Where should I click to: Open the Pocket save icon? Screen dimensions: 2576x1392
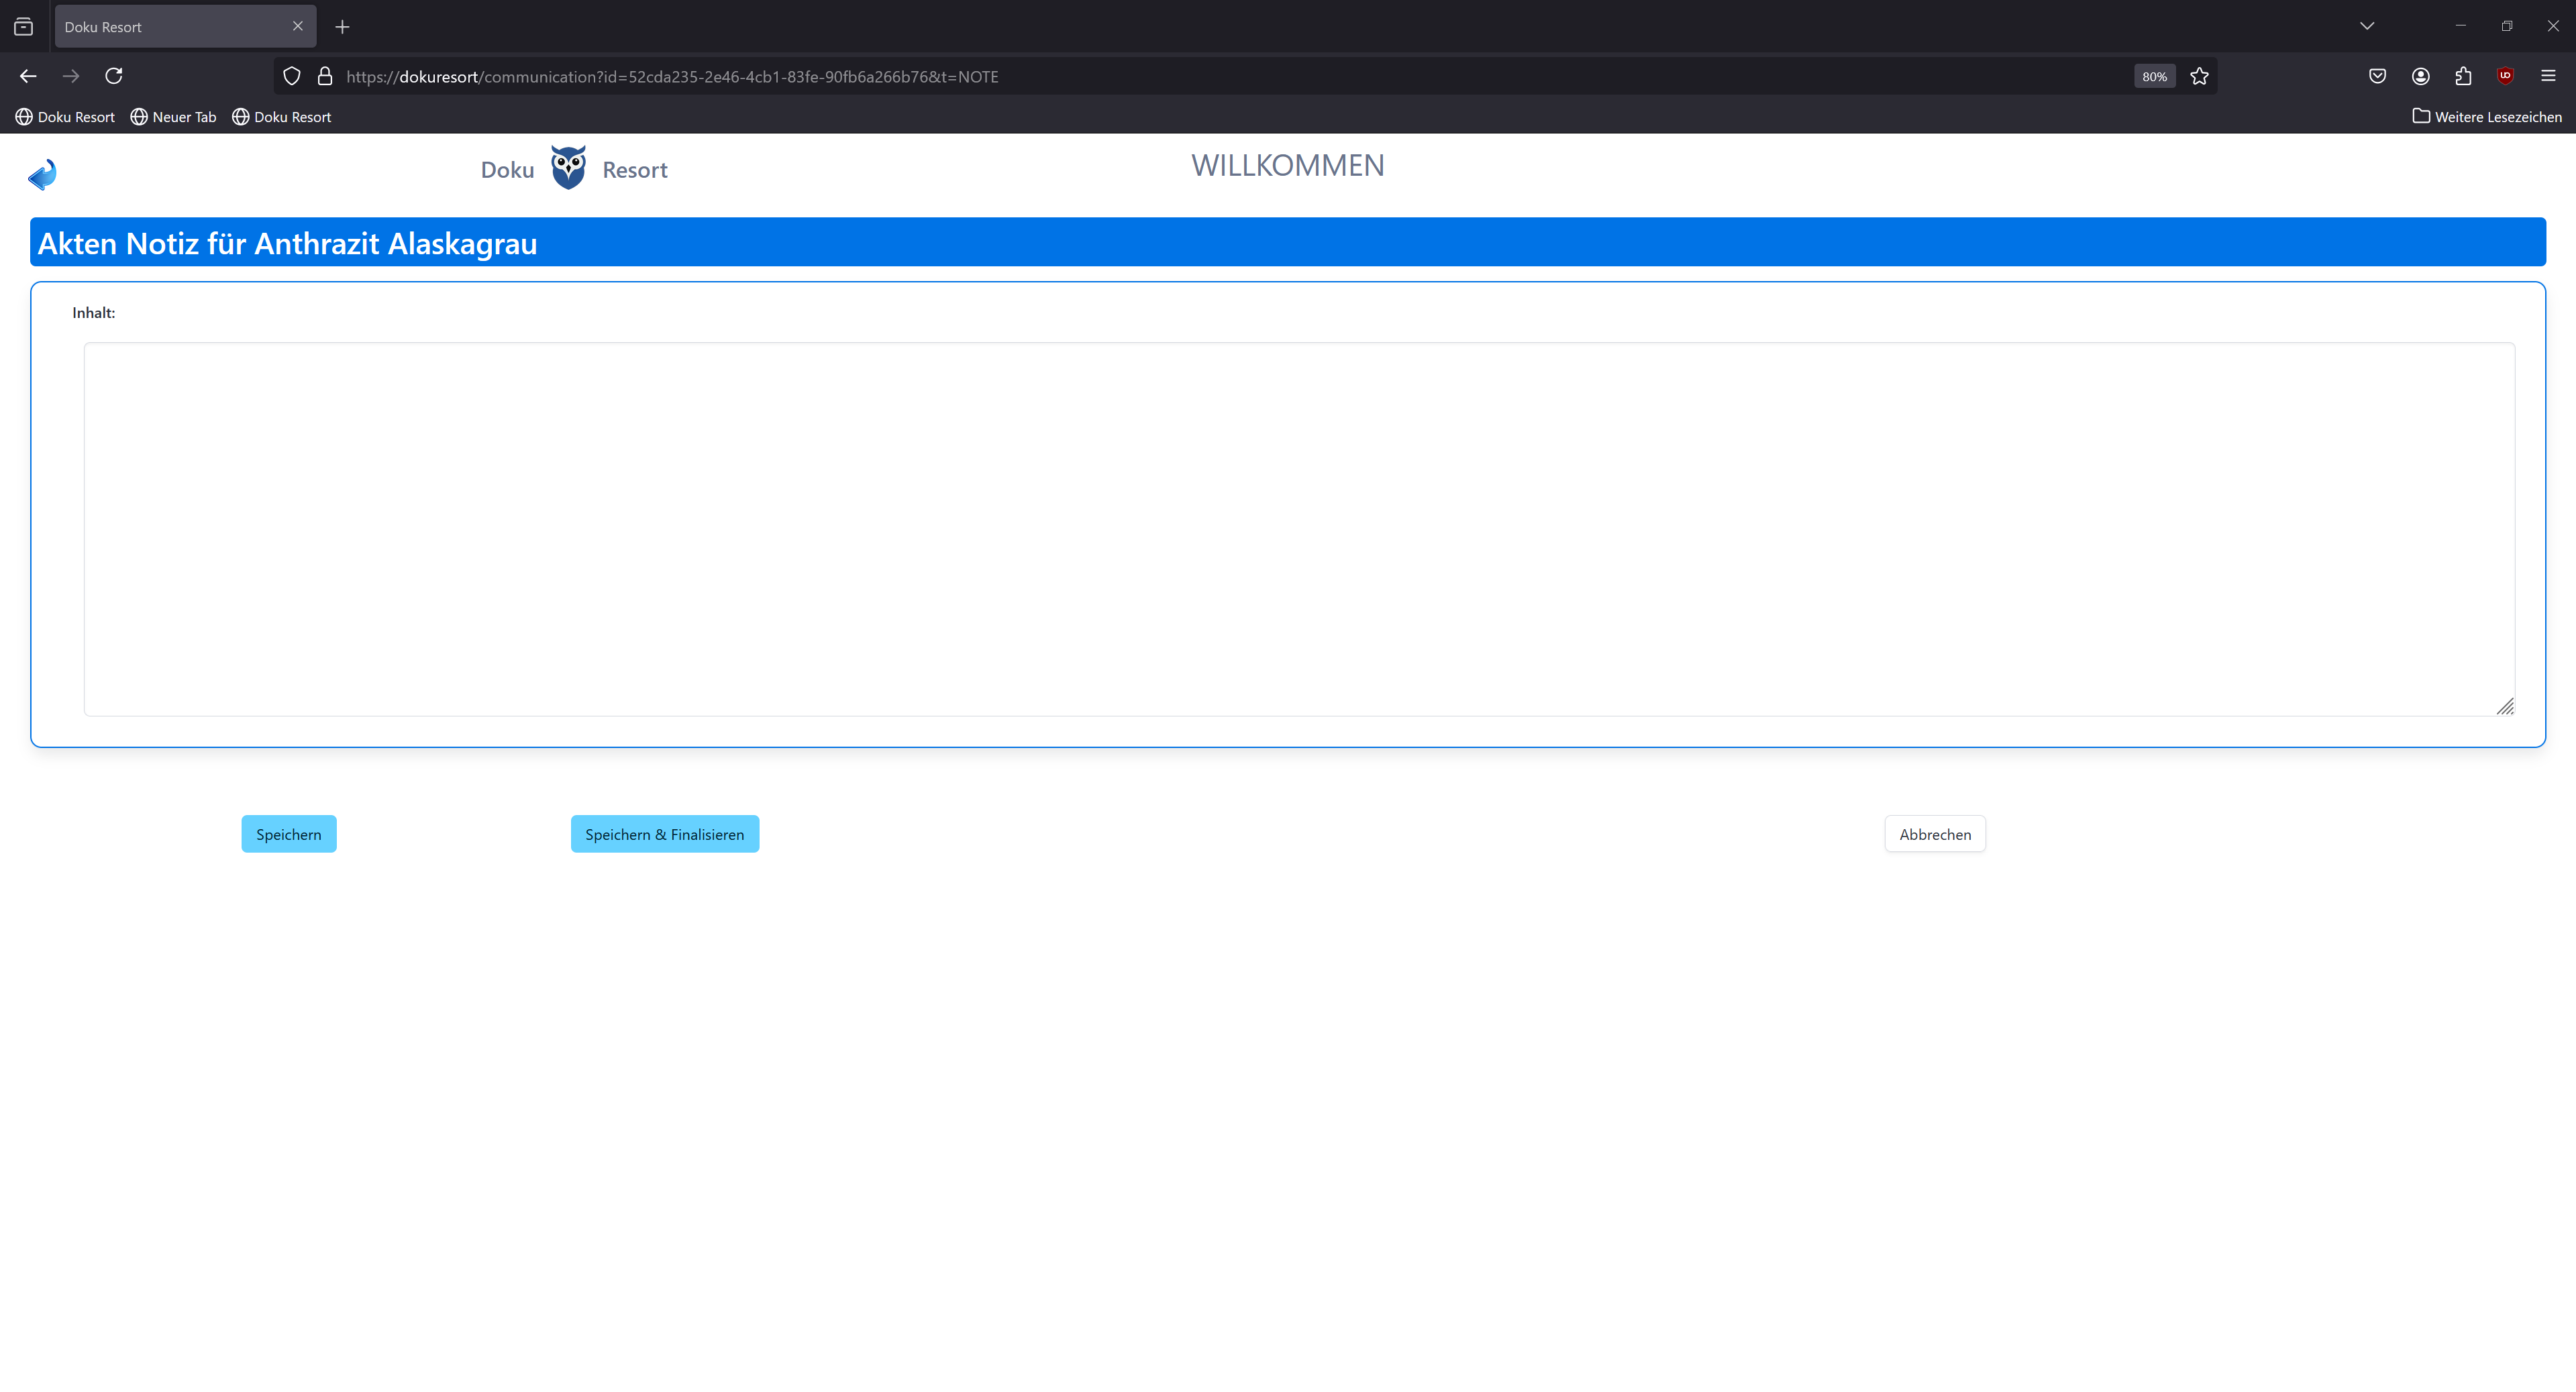click(2377, 76)
